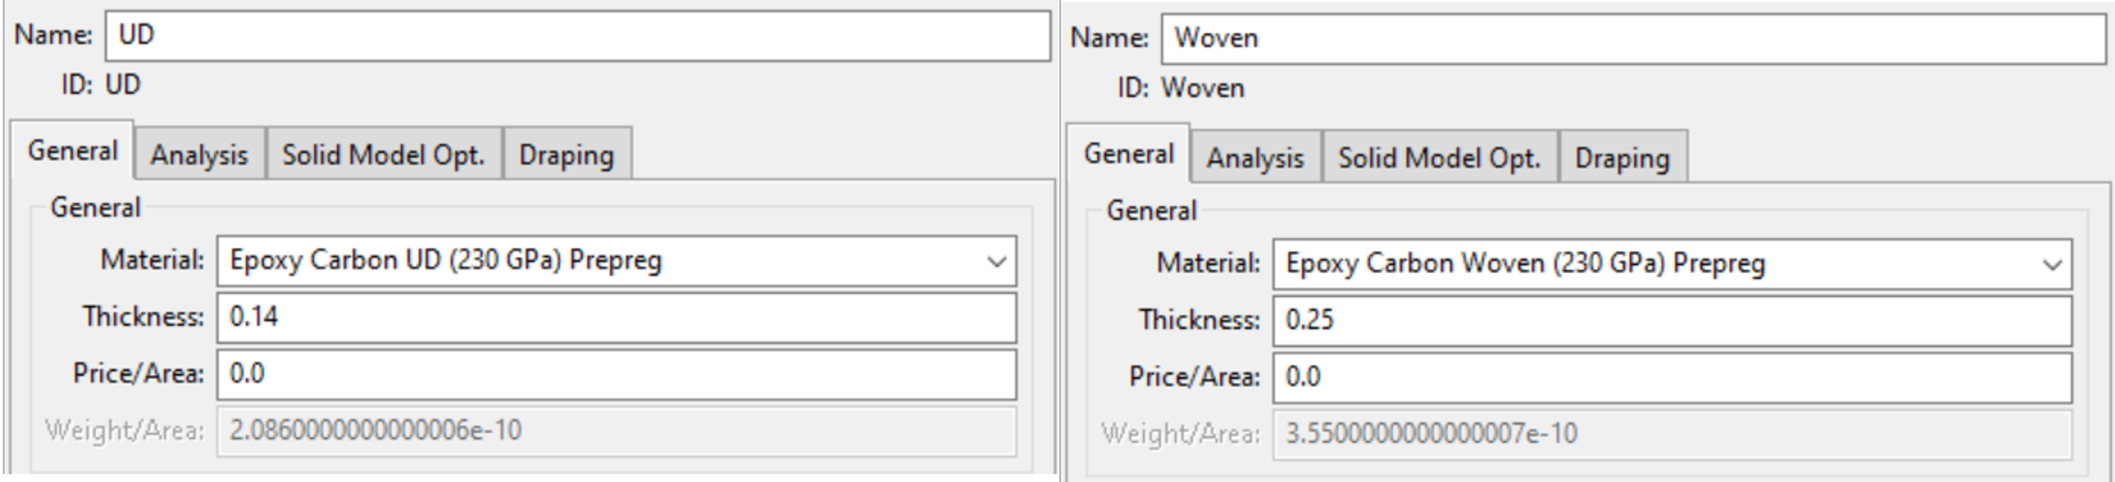Open the Draping tab in Woven fabric panel
Image resolution: width=2115 pixels, height=482 pixels.
[x=1622, y=158]
